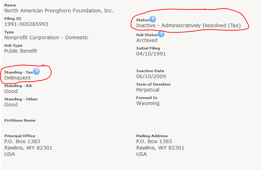Viewport: 261px width, 170px height.
Task: Select the Fictitious Name label
Action: [x=20, y=121]
